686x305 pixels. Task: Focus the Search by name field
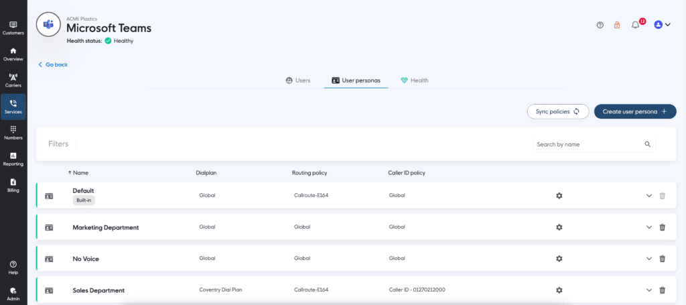tap(594, 144)
